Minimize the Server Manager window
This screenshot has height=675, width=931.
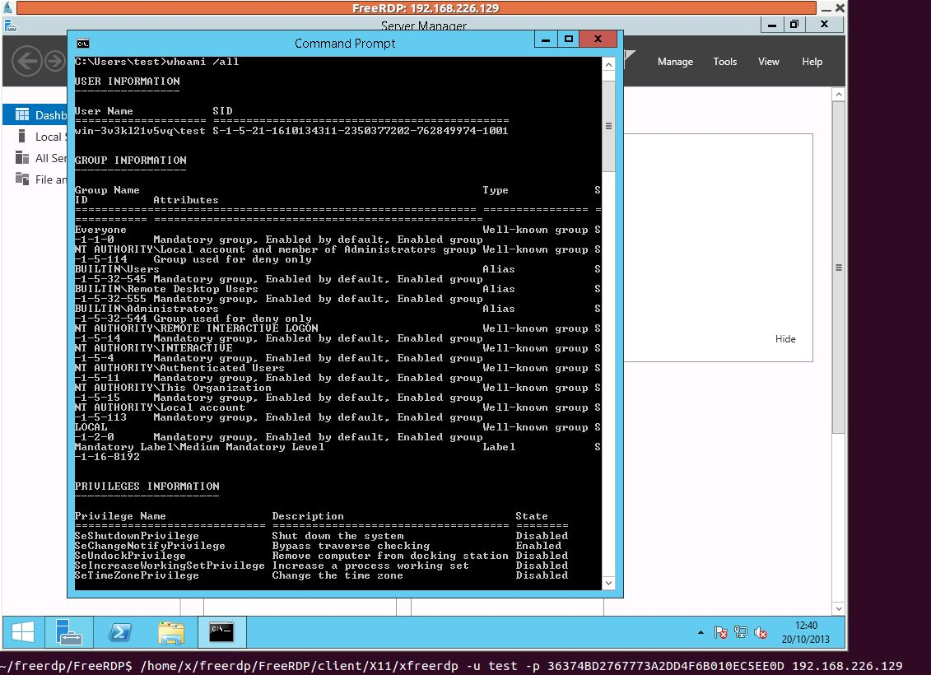[772, 25]
